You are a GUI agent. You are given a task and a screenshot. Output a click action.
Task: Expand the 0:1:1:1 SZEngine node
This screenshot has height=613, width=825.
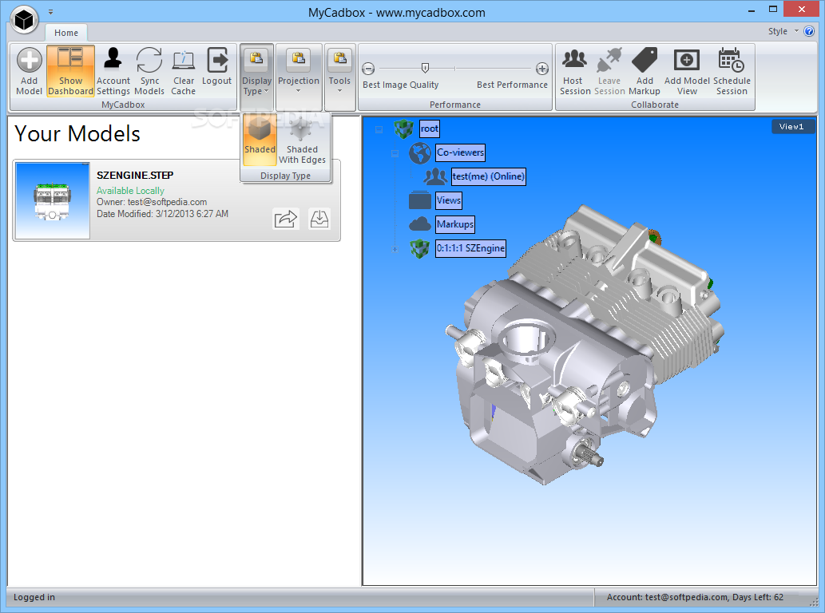coord(395,249)
